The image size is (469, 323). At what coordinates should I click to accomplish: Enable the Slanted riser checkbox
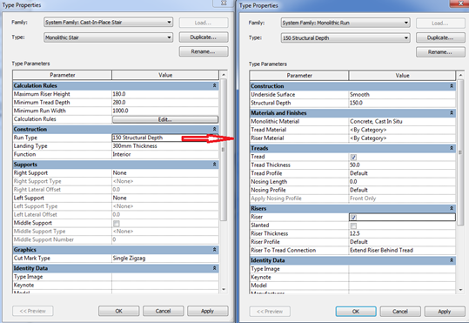pyautogui.click(x=353, y=225)
